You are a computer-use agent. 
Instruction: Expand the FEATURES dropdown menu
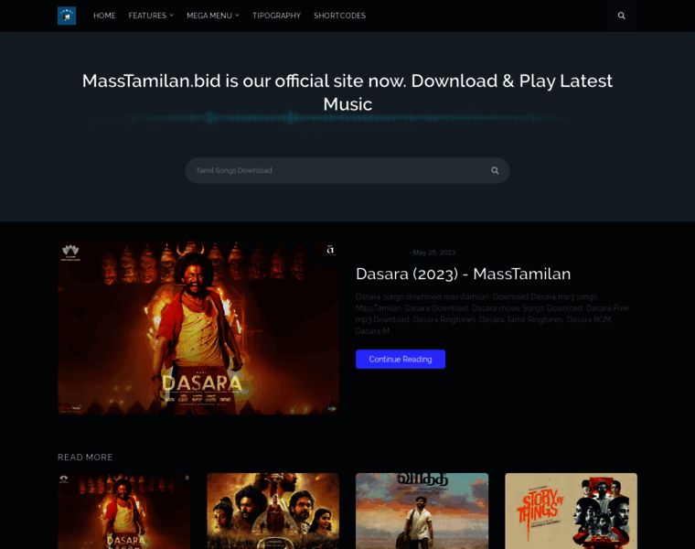click(x=151, y=16)
